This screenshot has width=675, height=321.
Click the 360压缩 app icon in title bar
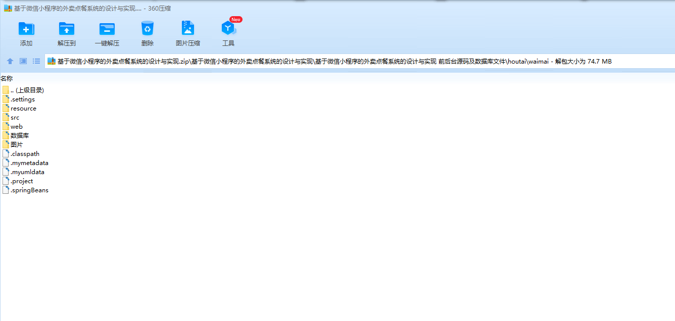(8, 8)
